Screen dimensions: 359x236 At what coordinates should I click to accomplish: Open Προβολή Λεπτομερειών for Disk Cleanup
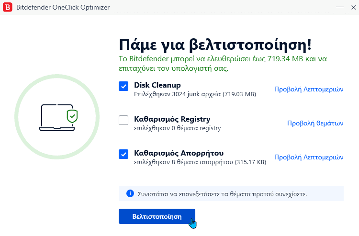(x=309, y=89)
